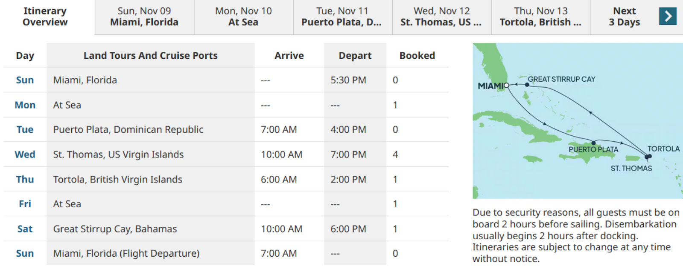The image size is (683, 266).
Task: Open the Tue, Nov 11 Puerto Plata tab
Action: click(x=342, y=17)
